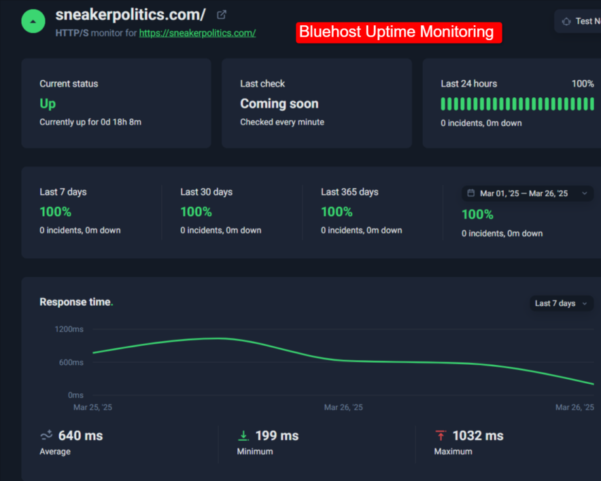Click the red Maximum up-arrow icon
The height and width of the screenshot is (481, 601).
(441, 435)
